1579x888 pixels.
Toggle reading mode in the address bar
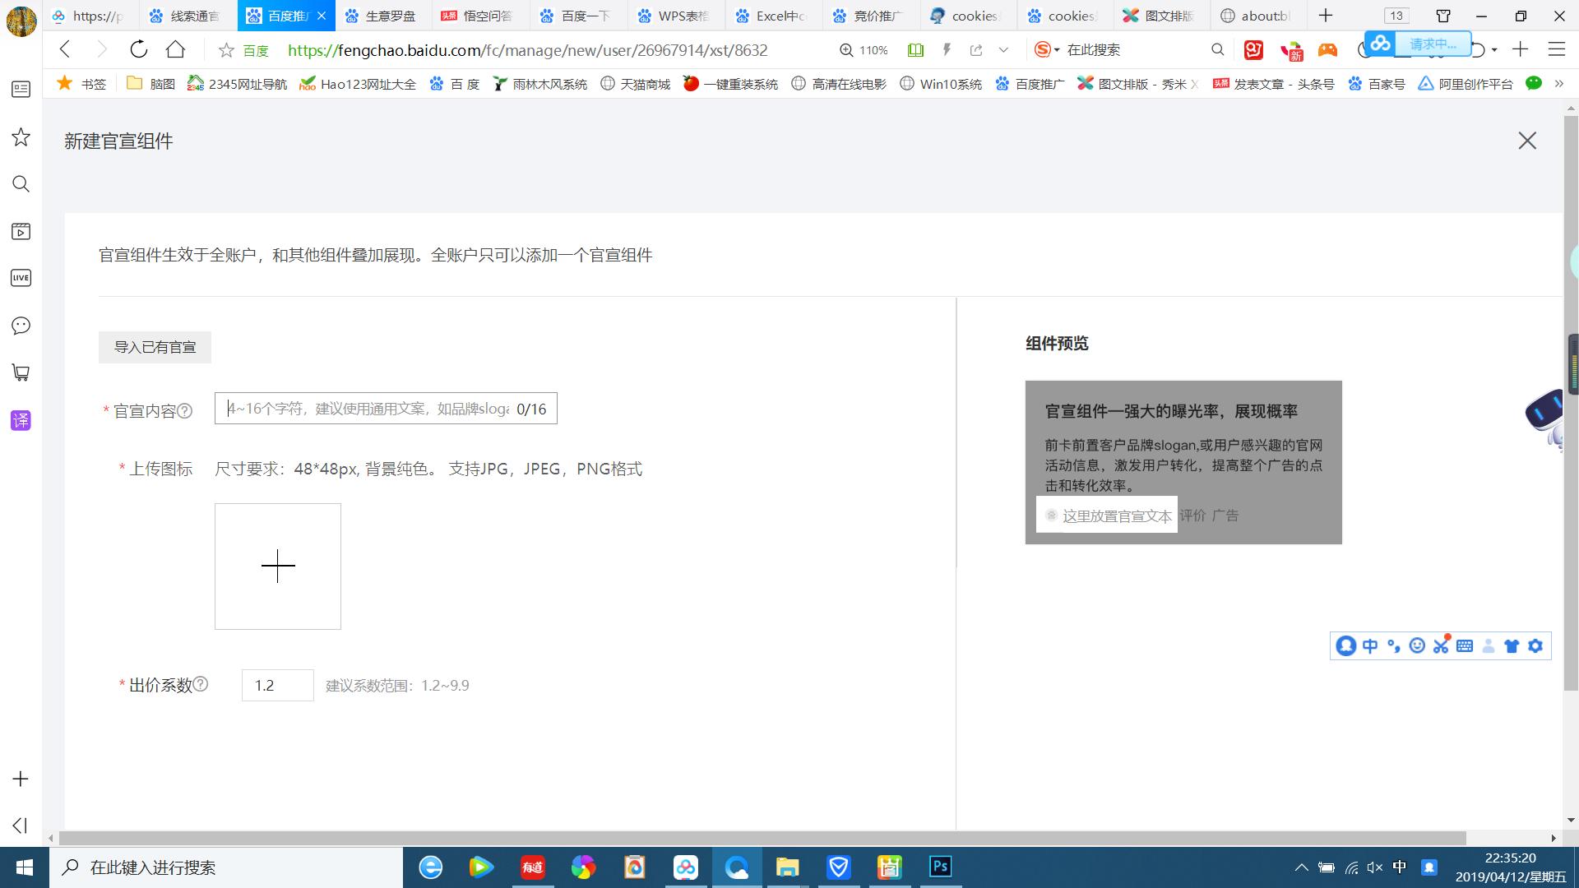pos(915,50)
